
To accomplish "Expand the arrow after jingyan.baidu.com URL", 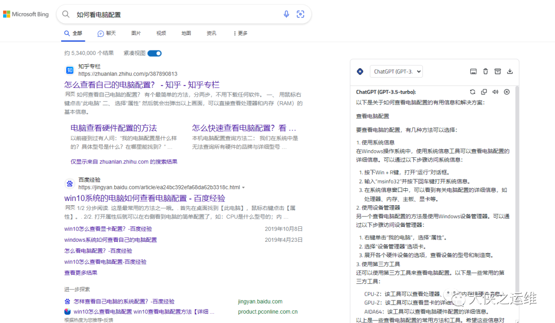I will [x=244, y=187].
